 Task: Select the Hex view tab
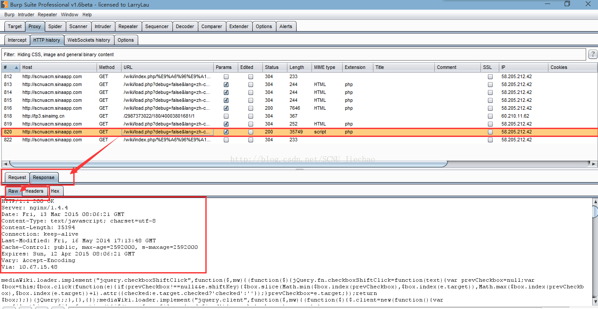(55, 191)
